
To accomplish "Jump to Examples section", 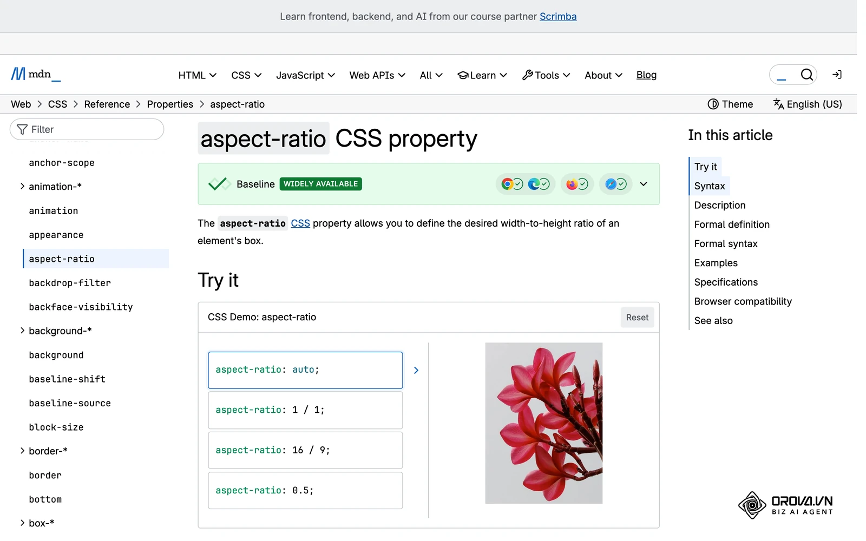I will point(716,263).
